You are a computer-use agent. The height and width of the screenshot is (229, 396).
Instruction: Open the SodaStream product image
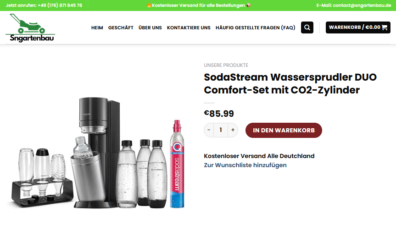click(x=99, y=153)
